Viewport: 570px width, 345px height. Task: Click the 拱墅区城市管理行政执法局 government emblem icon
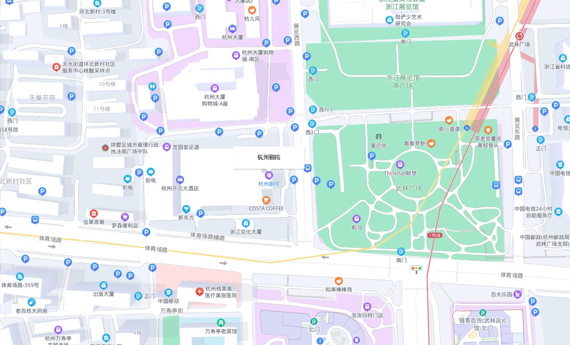coord(105,148)
